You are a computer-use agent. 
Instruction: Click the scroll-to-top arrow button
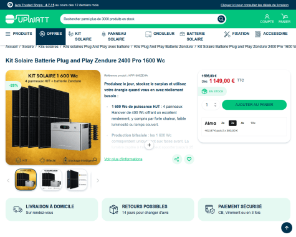(x=287, y=228)
